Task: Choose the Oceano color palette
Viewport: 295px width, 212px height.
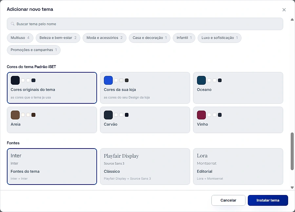Action: 238,88
